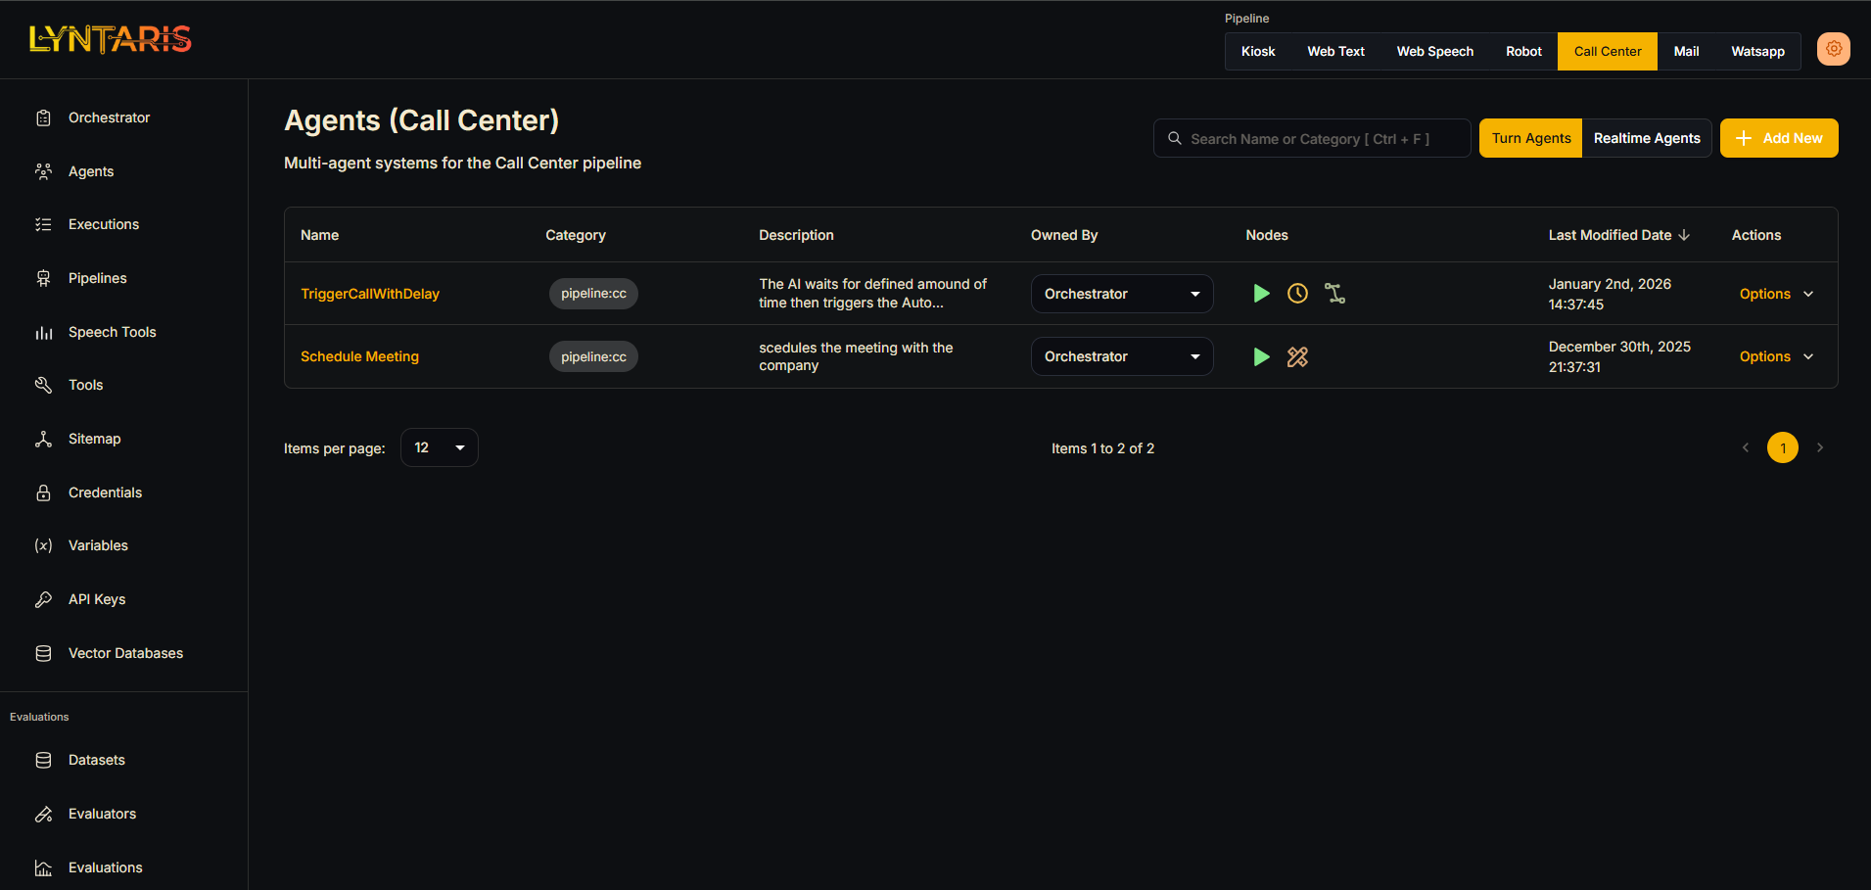Click page 1 pagination button
Image resolution: width=1871 pixels, height=890 pixels.
[1782, 447]
